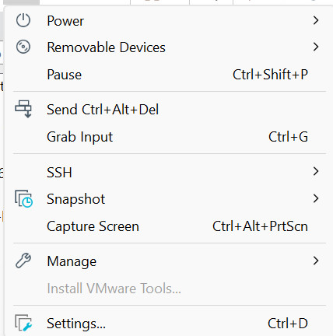Click the Settings wrench-window icon
This screenshot has width=333, height=336.
tap(23, 323)
